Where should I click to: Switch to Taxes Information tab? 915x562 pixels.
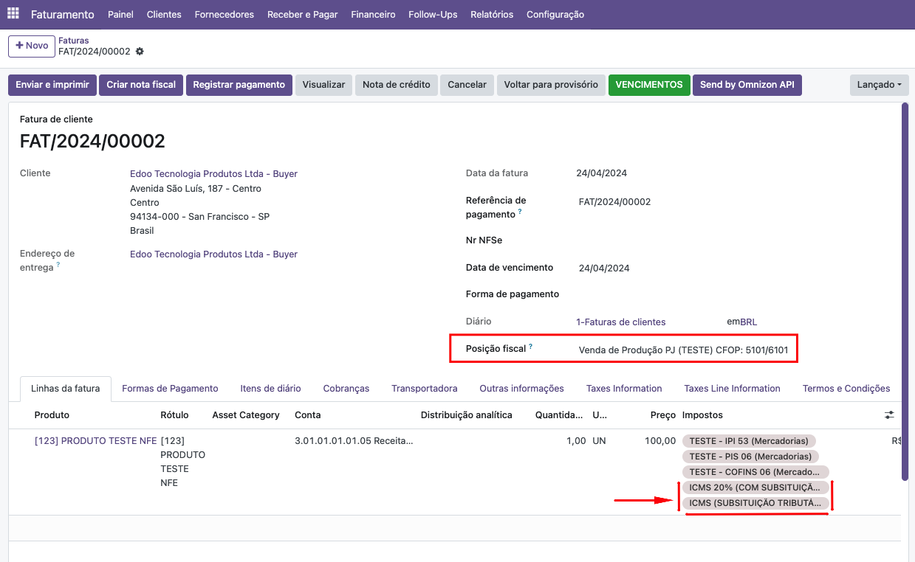(624, 389)
